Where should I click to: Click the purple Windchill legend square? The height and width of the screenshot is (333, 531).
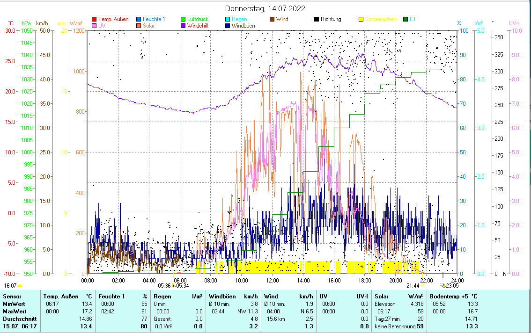coord(183,26)
